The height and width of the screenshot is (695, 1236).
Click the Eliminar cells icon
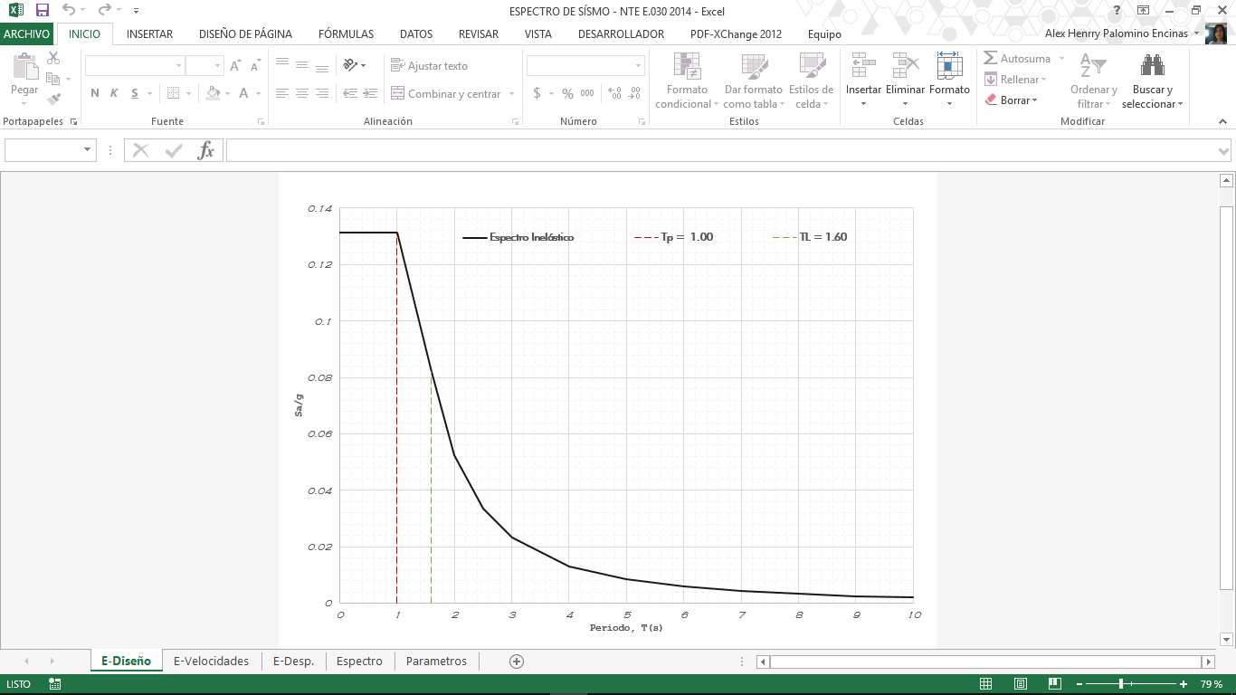pos(905,66)
